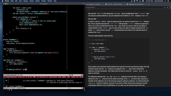Click the 'struct TaskWaker {' line in editor
The image size is (171, 96).
coord(10,40)
